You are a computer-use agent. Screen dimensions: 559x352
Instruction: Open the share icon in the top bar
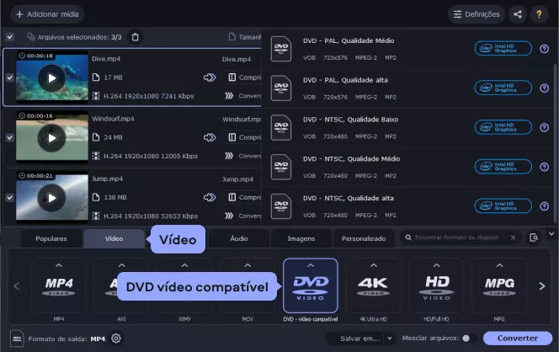tap(518, 14)
